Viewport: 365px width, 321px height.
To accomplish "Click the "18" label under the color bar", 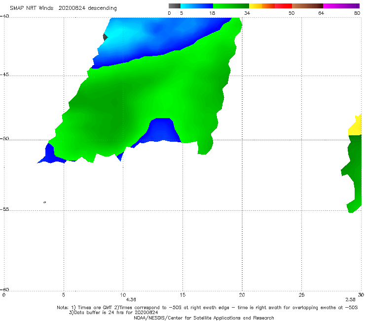I will [x=212, y=13].
